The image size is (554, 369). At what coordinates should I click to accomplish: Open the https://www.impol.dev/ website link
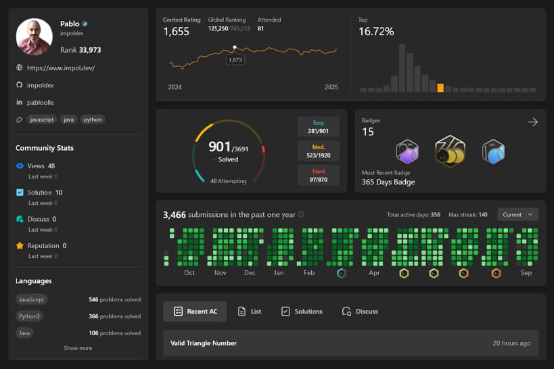(x=61, y=68)
